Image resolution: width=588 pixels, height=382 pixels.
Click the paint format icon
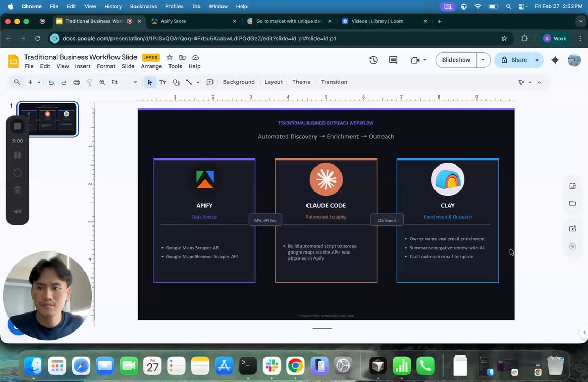[89, 82]
